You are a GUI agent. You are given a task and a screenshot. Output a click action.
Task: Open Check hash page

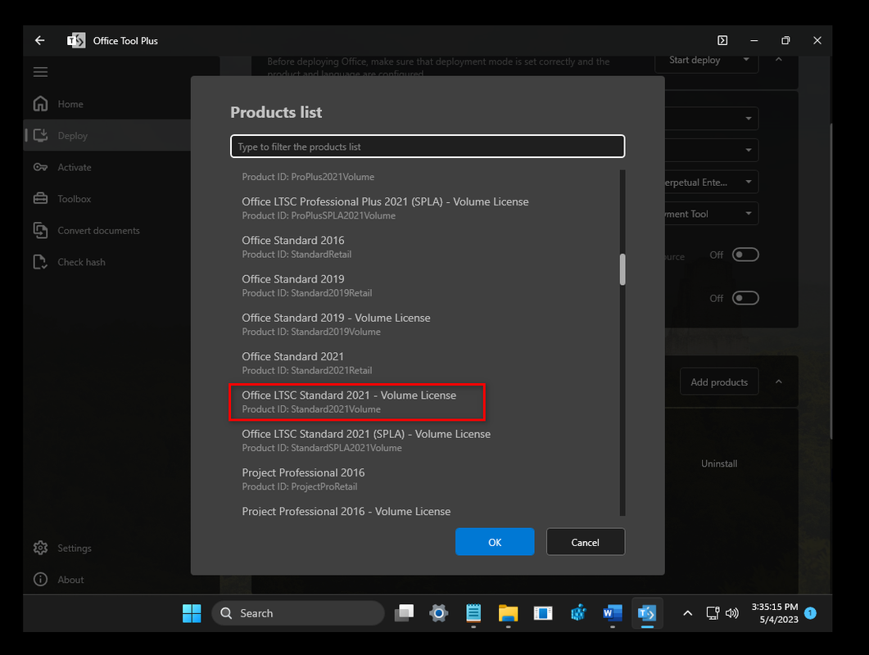pos(81,262)
